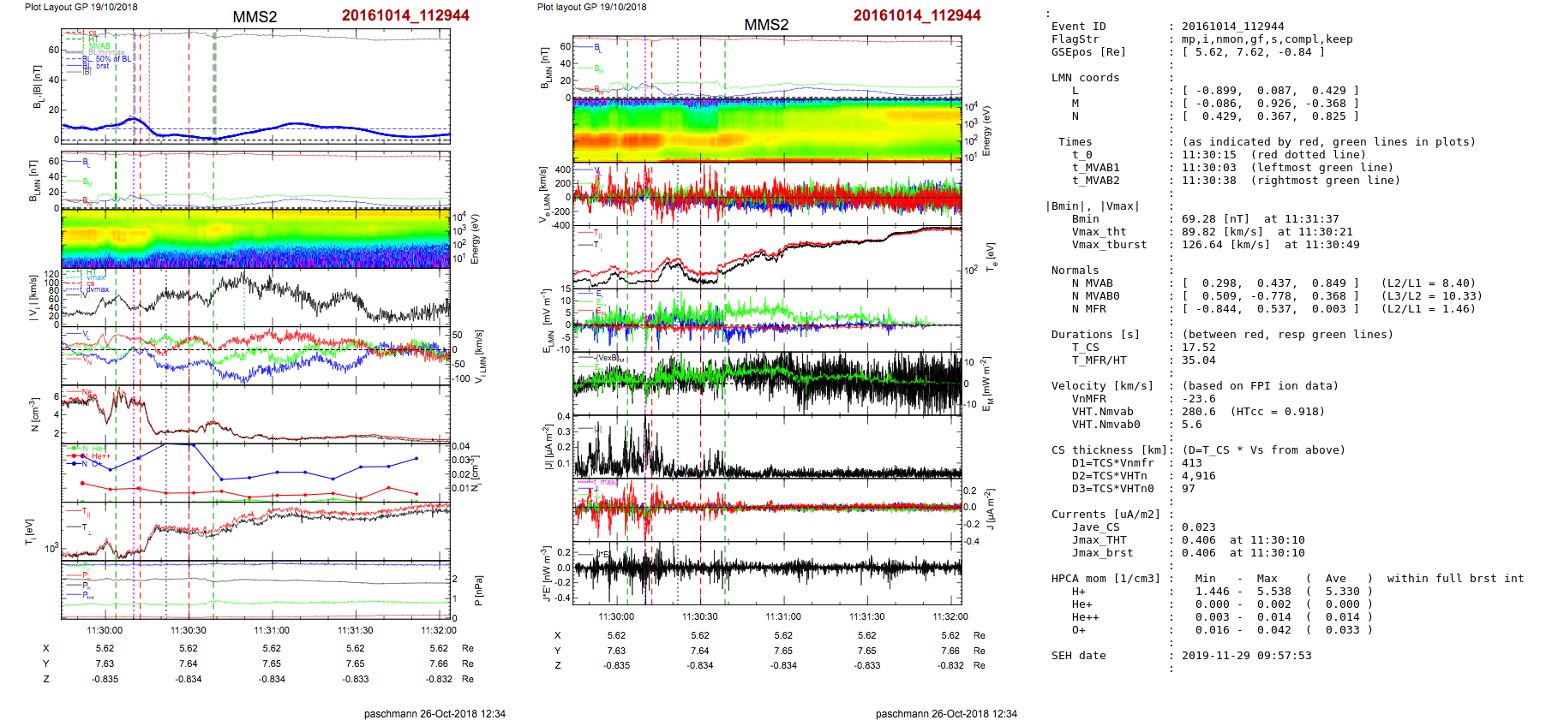Click the Event ID value 20161014_112944 in the text listing
The height and width of the screenshot is (720, 1546).
point(1232,27)
